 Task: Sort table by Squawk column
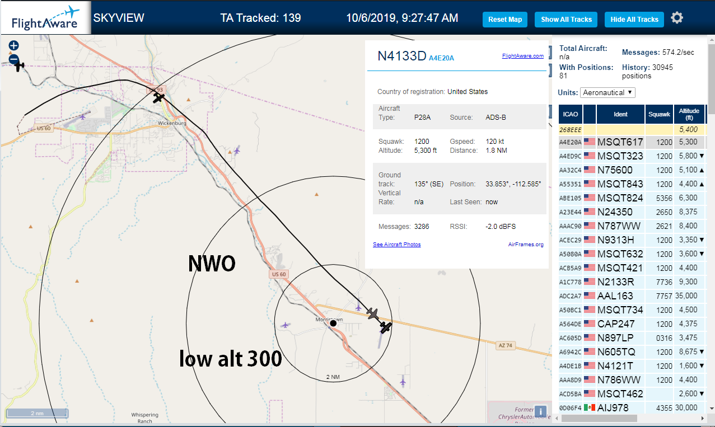tap(659, 114)
